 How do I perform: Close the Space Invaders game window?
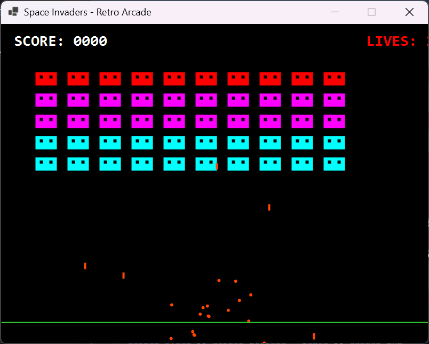tap(409, 12)
